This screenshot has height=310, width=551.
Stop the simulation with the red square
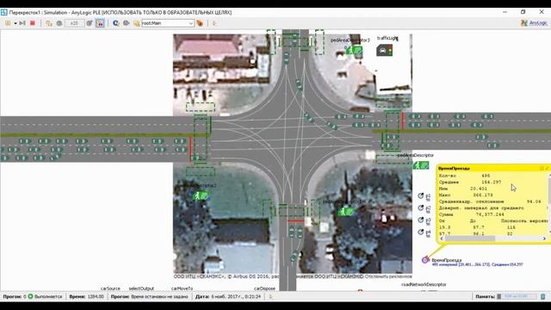pyautogui.click(x=33, y=23)
